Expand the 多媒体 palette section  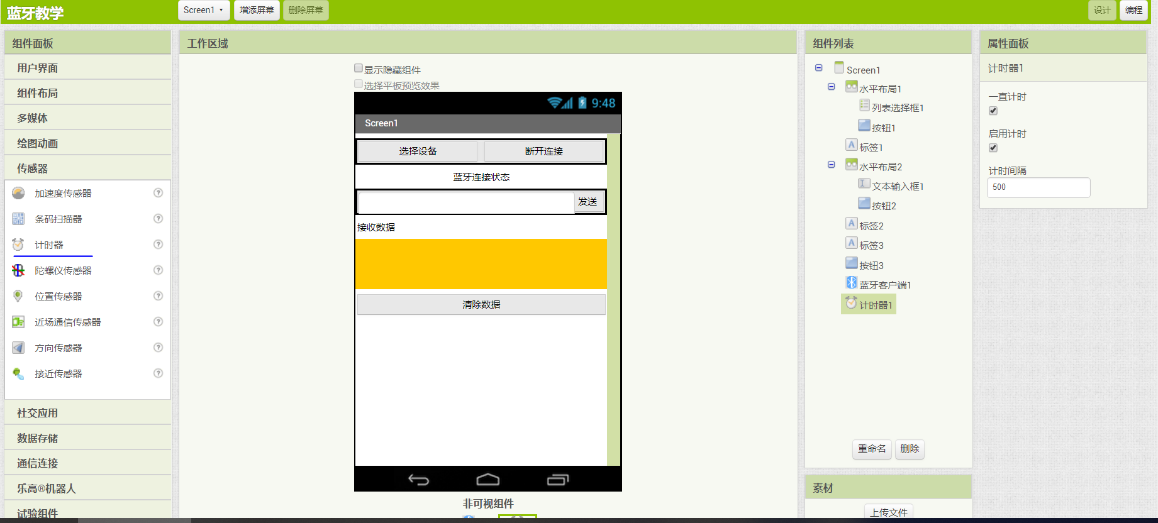coord(88,118)
